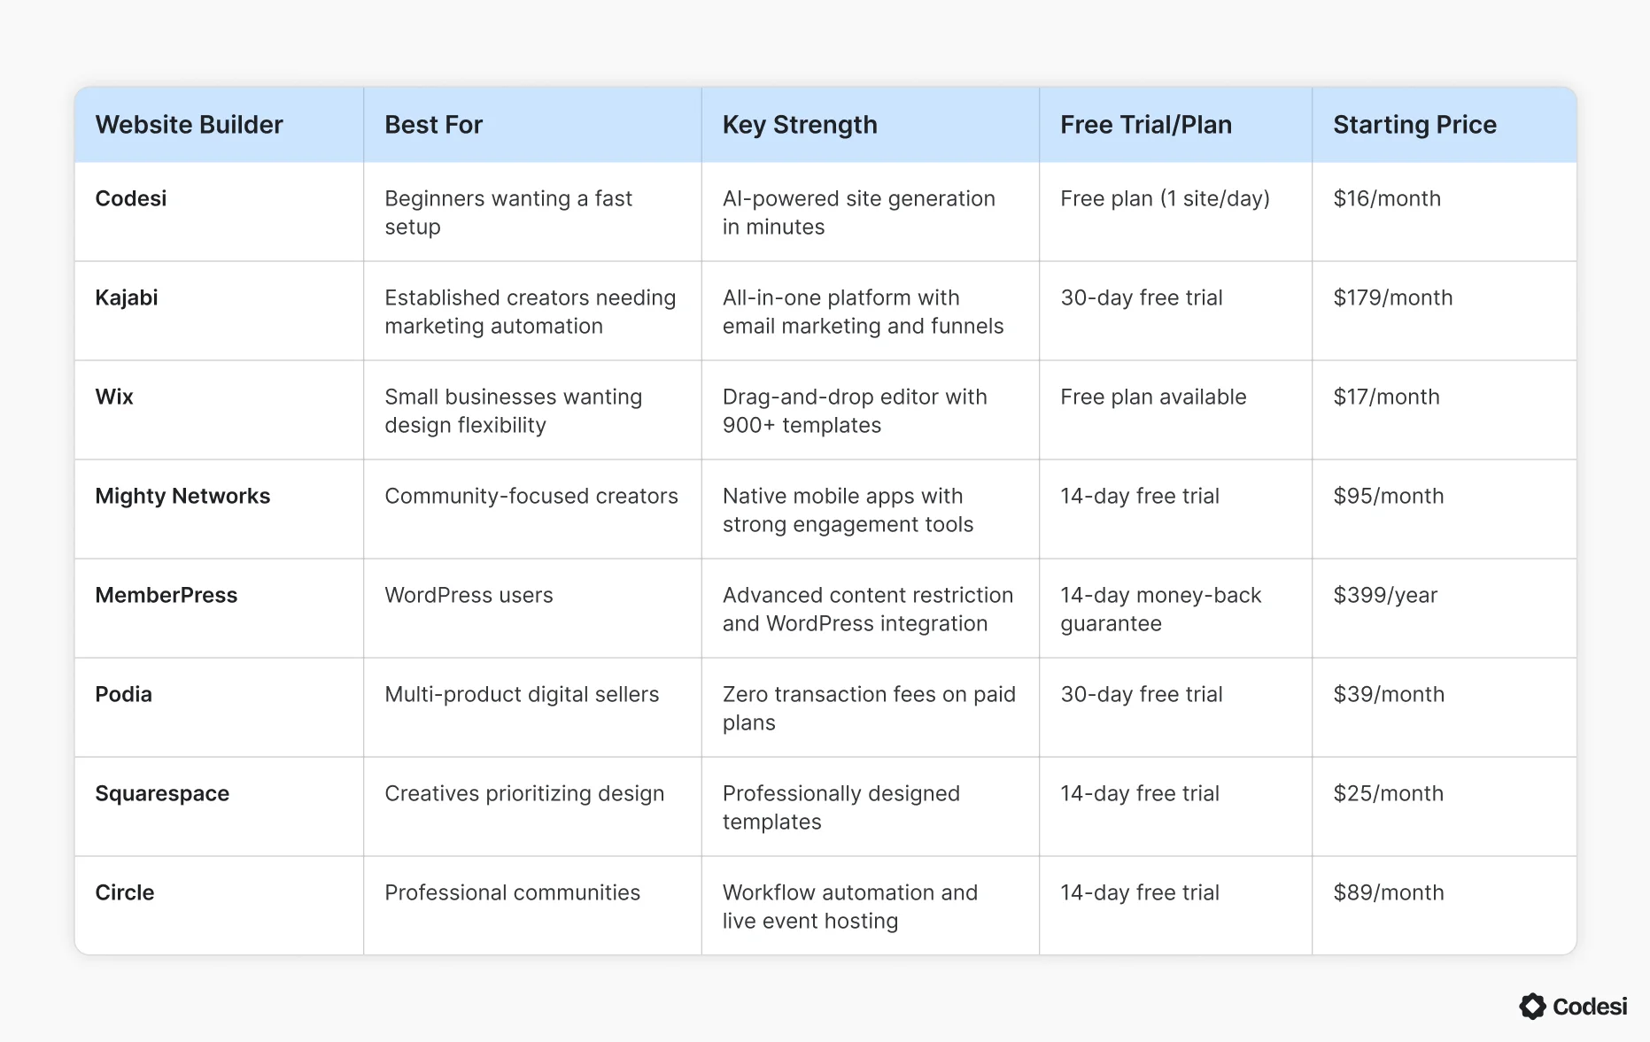This screenshot has width=1650, height=1042.
Task: Click the Drag-and-drop editor with 900+ templates cell
Action: tap(855, 411)
